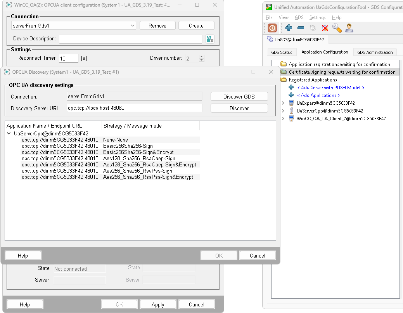Click the blue minus remove icon in toolbar

click(x=301, y=28)
